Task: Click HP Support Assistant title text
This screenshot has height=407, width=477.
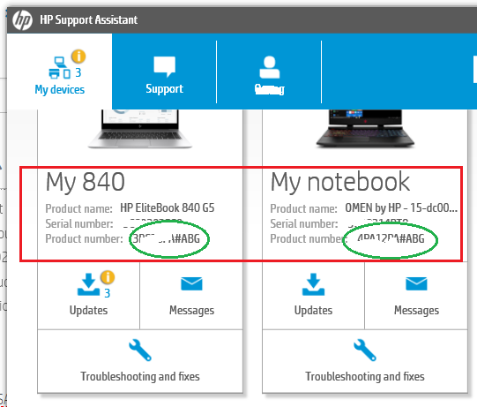Action: point(88,20)
